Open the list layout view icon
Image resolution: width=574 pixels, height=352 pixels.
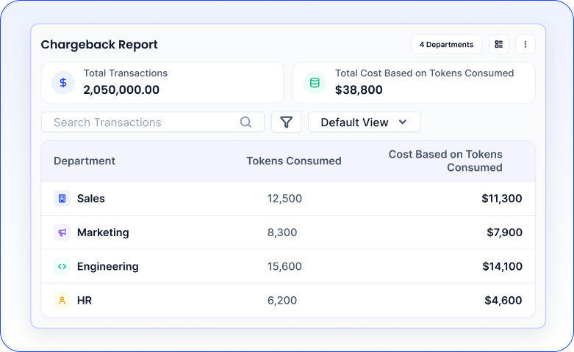pos(498,44)
